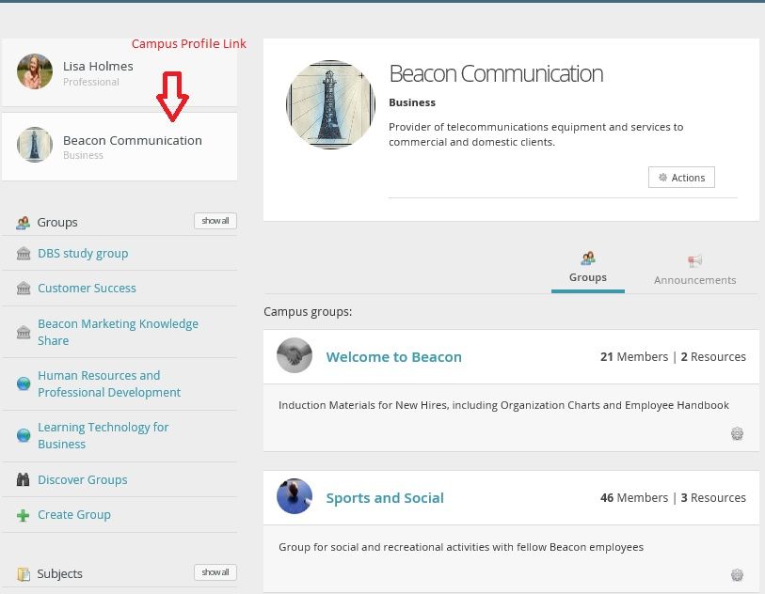Open Customer Success group
The image size is (765, 594).
(87, 288)
